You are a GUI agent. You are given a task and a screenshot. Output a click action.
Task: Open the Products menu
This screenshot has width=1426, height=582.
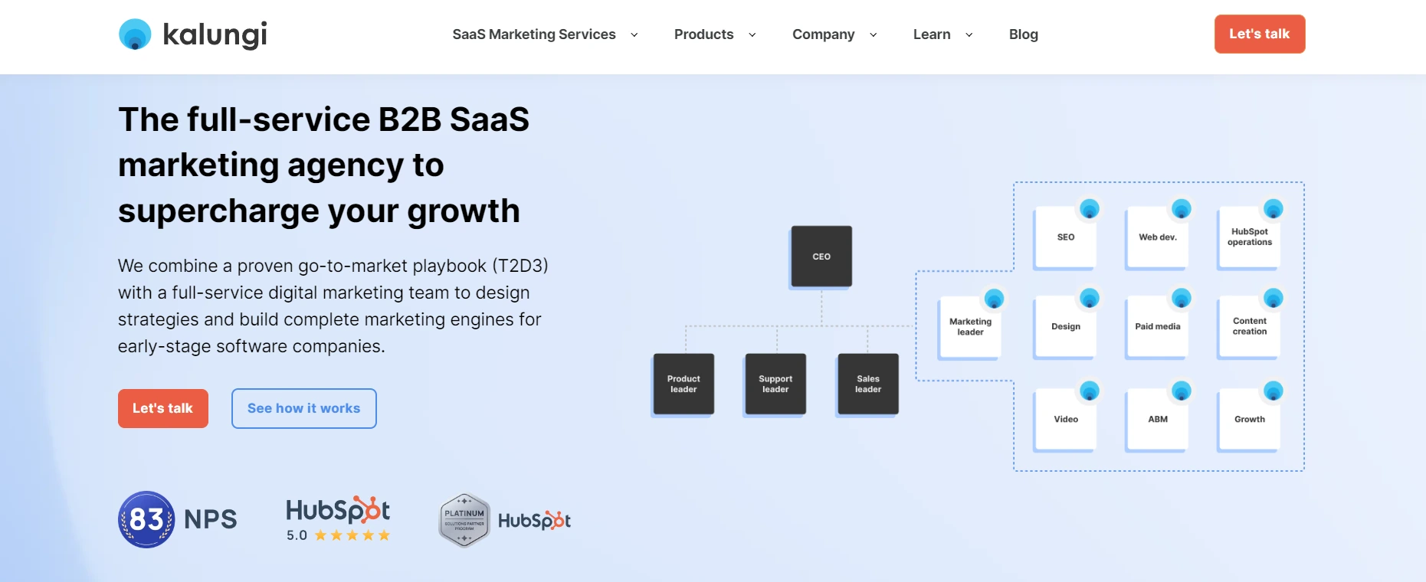click(703, 34)
